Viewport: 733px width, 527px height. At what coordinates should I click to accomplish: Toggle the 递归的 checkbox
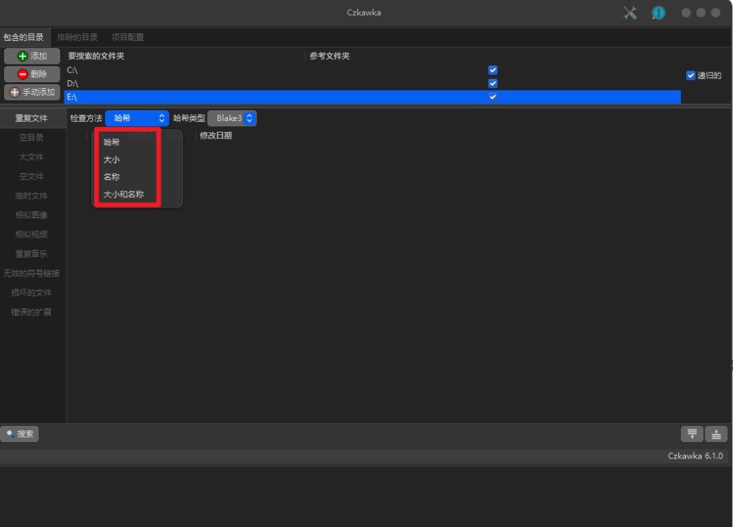point(690,75)
